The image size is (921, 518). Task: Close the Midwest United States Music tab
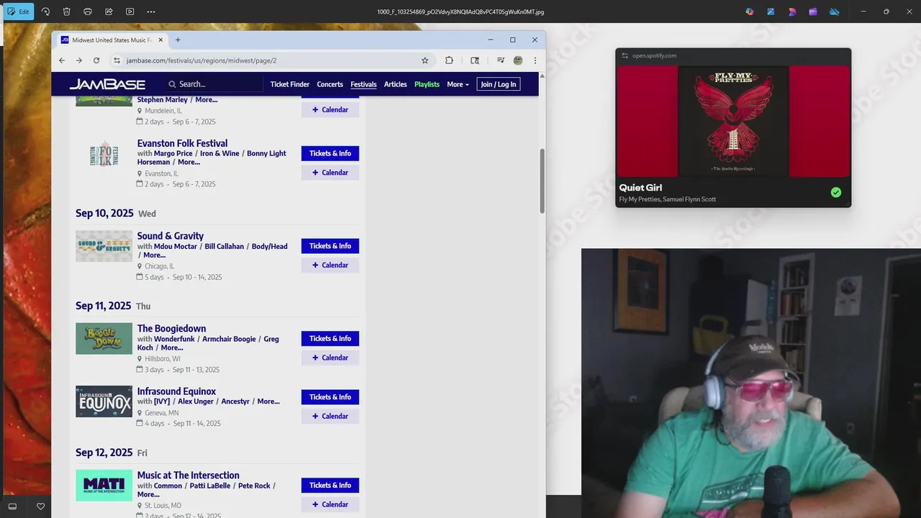coord(161,40)
